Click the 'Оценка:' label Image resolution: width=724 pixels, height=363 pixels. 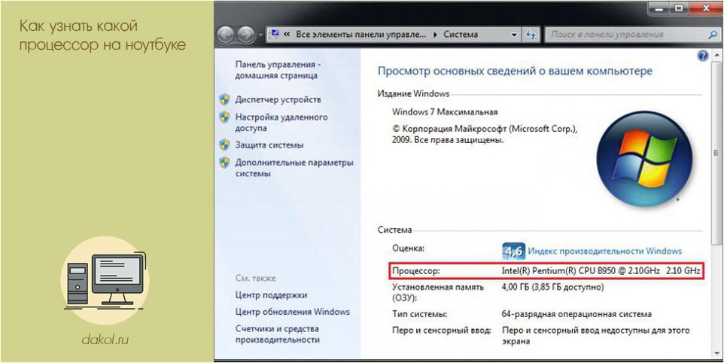408,248
